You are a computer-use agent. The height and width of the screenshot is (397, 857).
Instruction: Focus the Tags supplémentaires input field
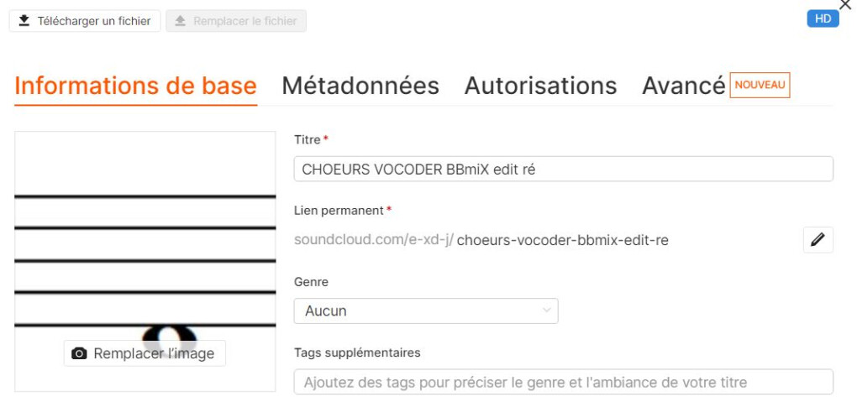[563, 382]
